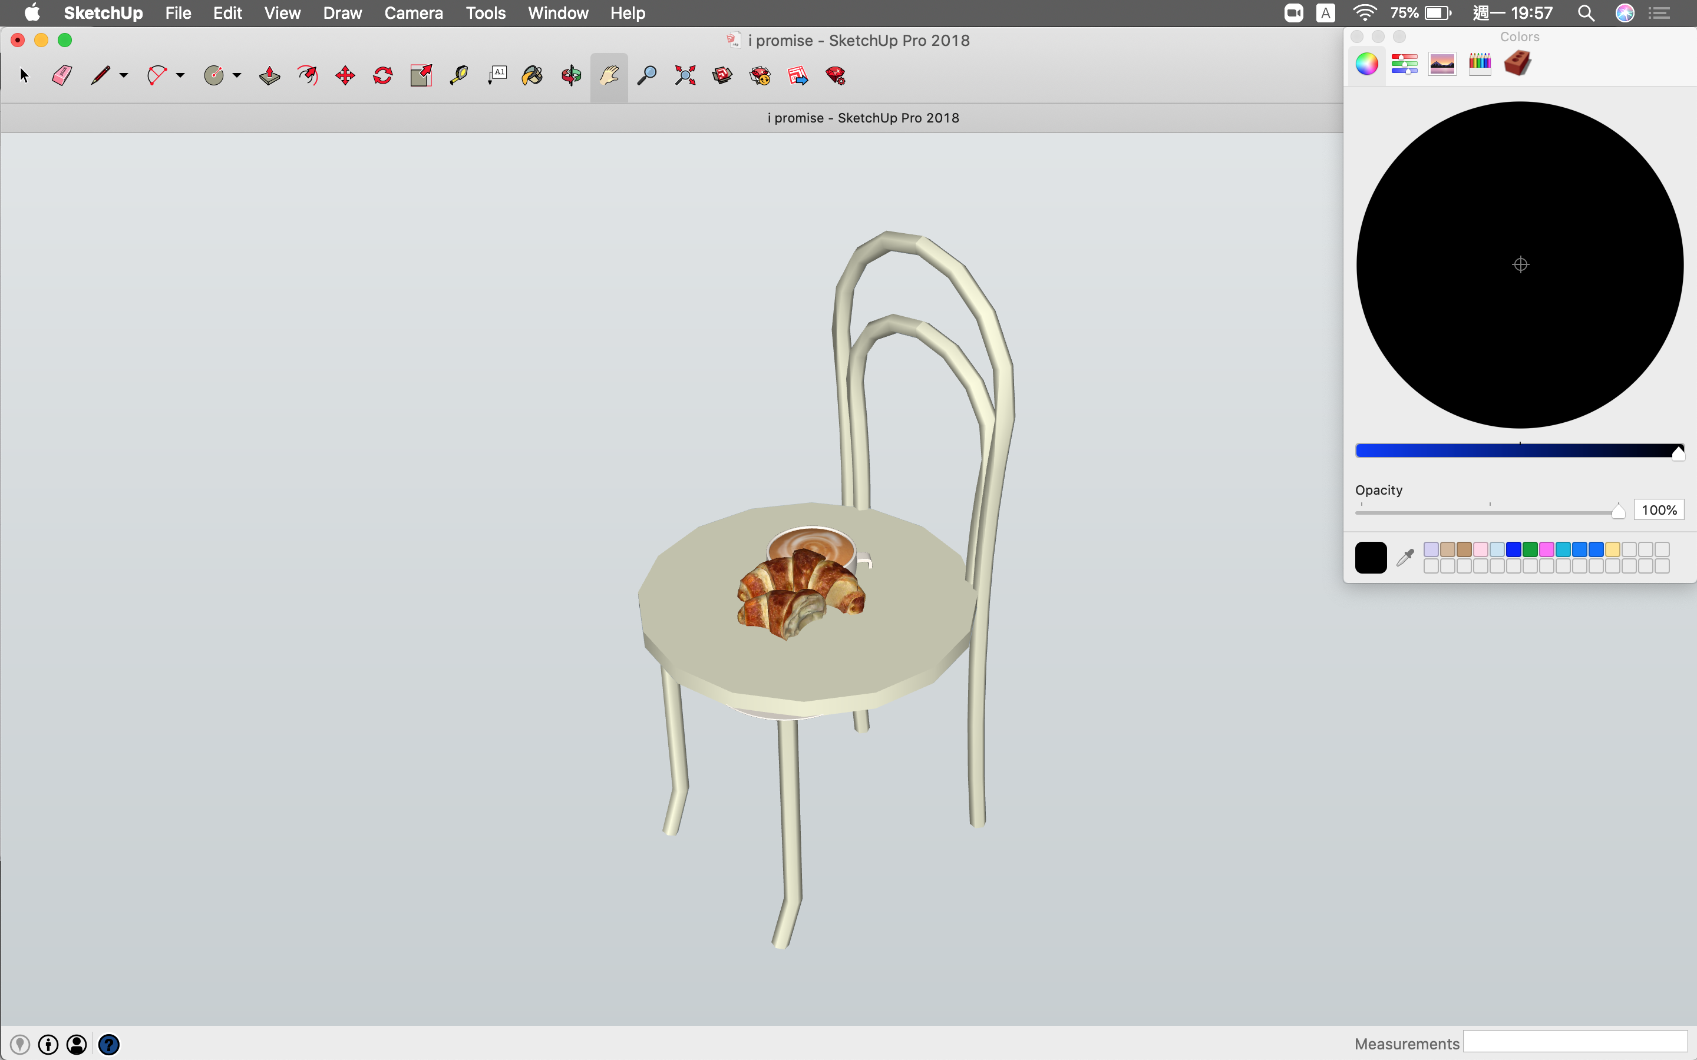
Task: Activate the Push/Pull tool
Action: click(x=269, y=76)
